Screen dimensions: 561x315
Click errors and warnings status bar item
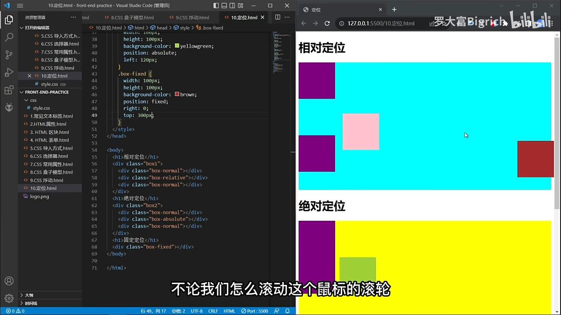(x=16, y=311)
